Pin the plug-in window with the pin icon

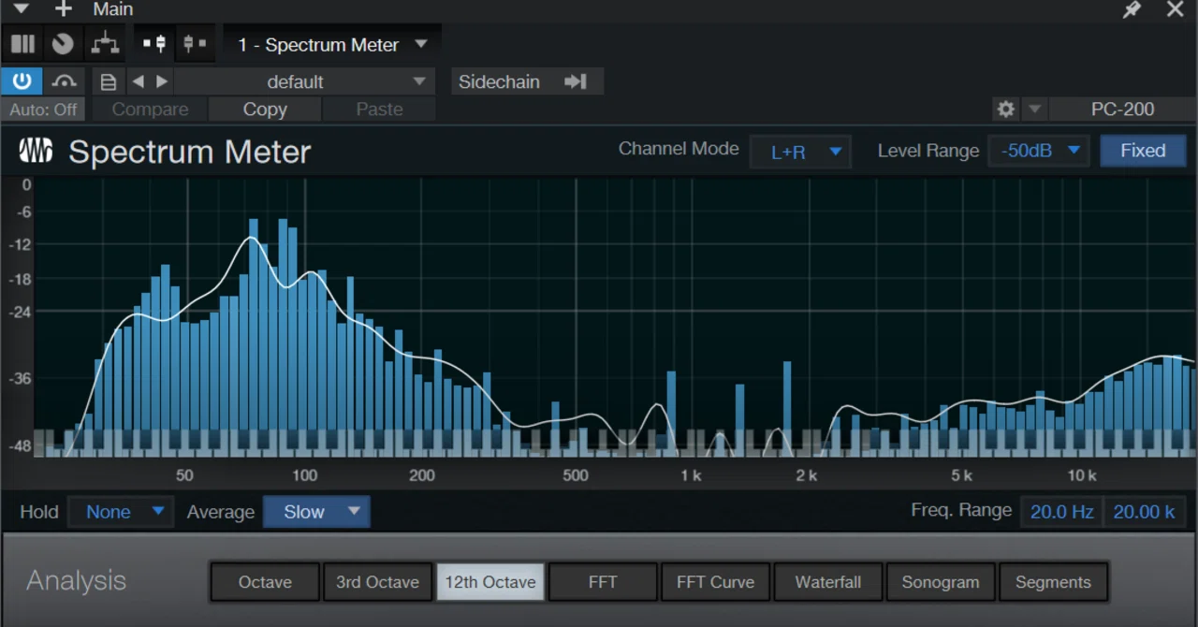(x=1132, y=9)
